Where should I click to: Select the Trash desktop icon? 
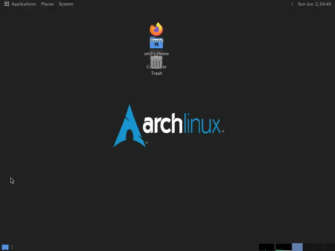coord(156,62)
